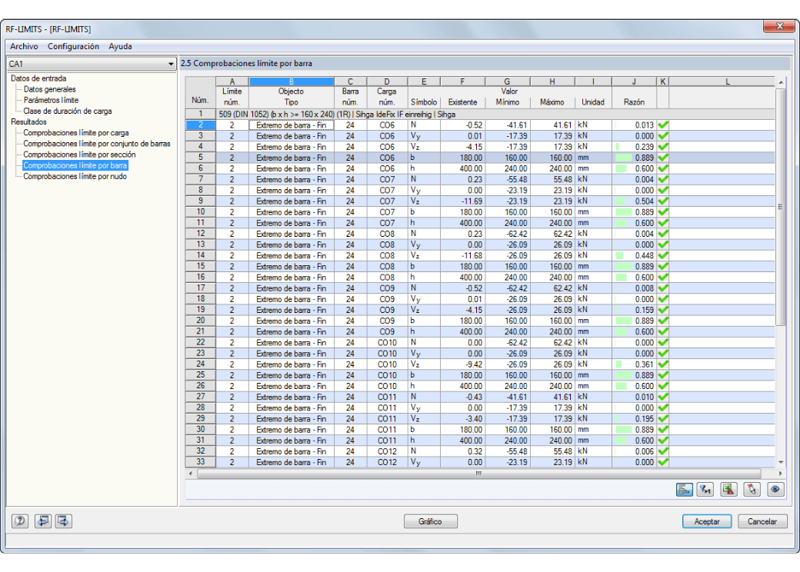
Task: Close the RF-LIMITS window
Action: pos(779,26)
